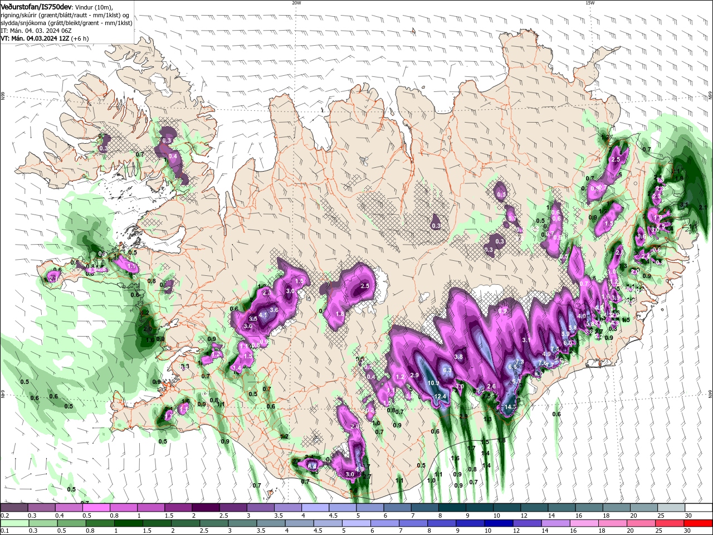The height and width of the screenshot is (535, 713).
Task: Click the 20W longitude label at top
Action: click(x=296, y=3)
